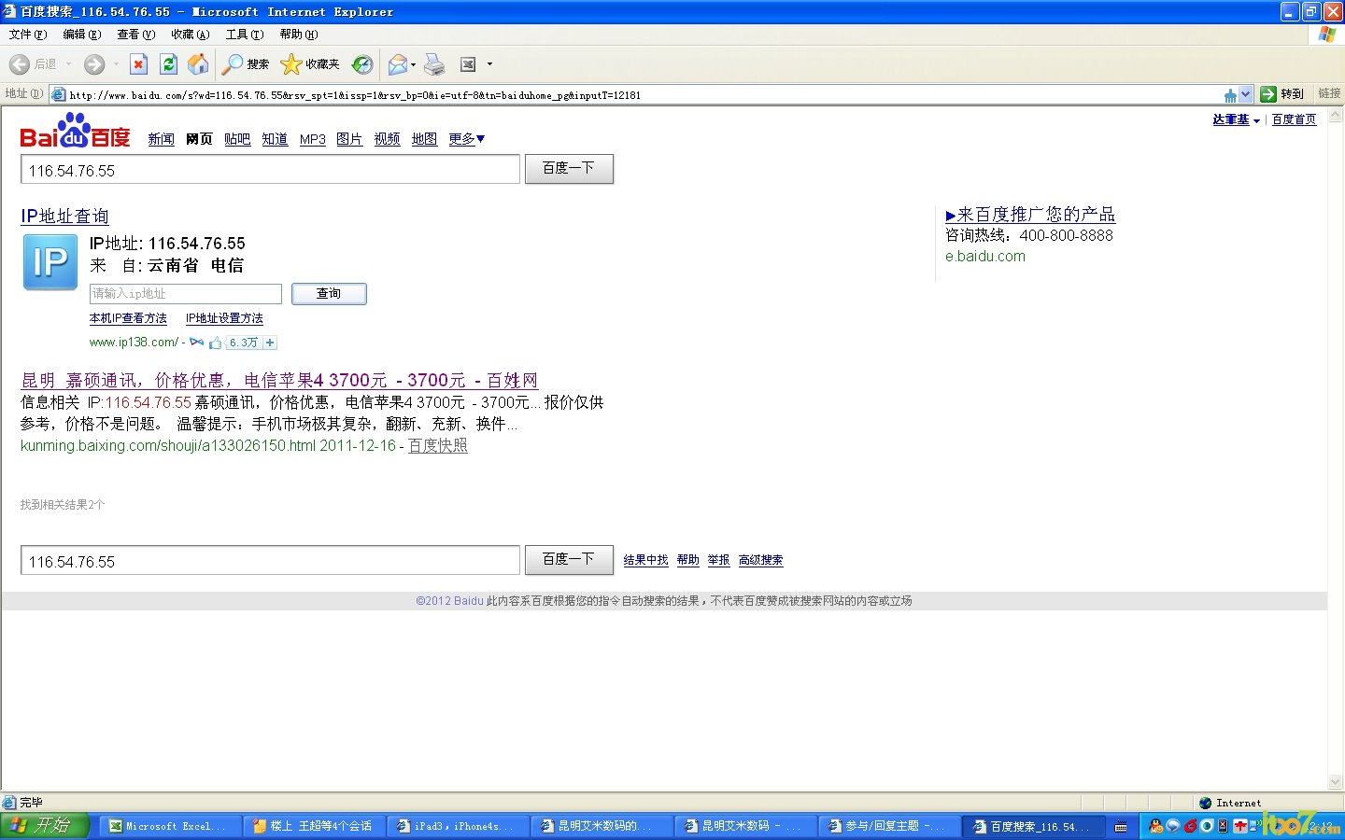This screenshot has height=840, width=1345.
Task: Click the share icon after www.ip138.com
Action: 196,343
